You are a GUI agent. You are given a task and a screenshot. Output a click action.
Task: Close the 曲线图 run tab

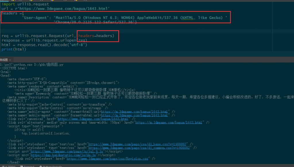(9, 60)
